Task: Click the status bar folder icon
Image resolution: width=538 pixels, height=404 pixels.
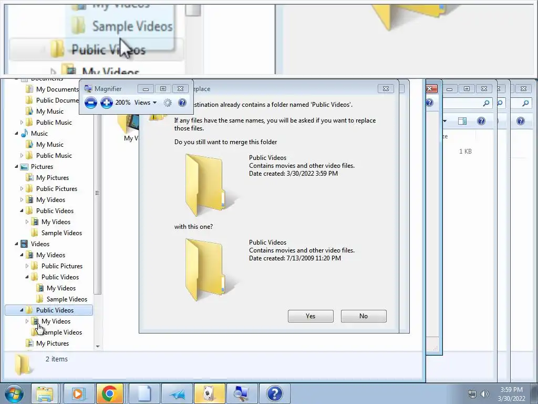Action: [x=23, y=365]
